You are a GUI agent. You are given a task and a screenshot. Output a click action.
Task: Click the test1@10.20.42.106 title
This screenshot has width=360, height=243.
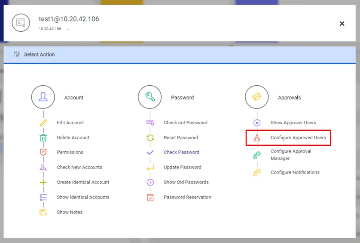pyautogui.click(x=69, y=19)
